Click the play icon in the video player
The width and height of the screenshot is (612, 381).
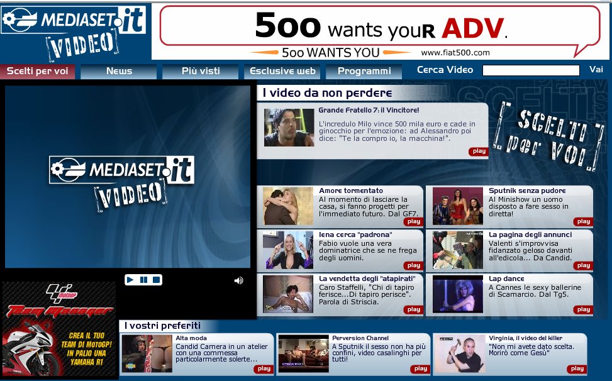(x=130, y=280)
